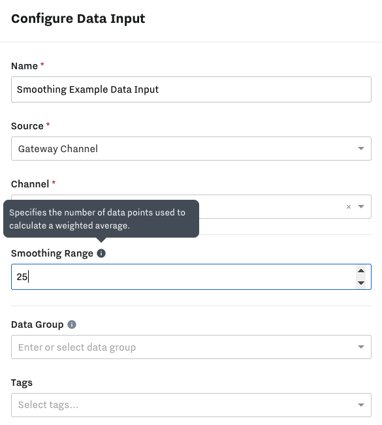The width and height of the screenshot is (382, 425).
Task: Click the Select tags placeholder field
Action: click(191, 405)
